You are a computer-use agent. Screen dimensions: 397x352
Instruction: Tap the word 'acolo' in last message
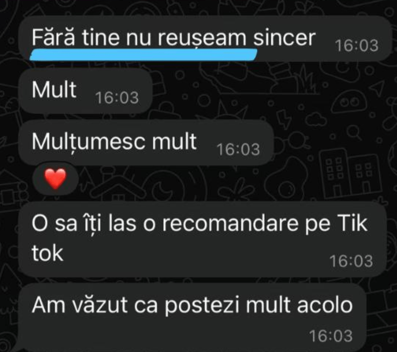tap(325, 305)
